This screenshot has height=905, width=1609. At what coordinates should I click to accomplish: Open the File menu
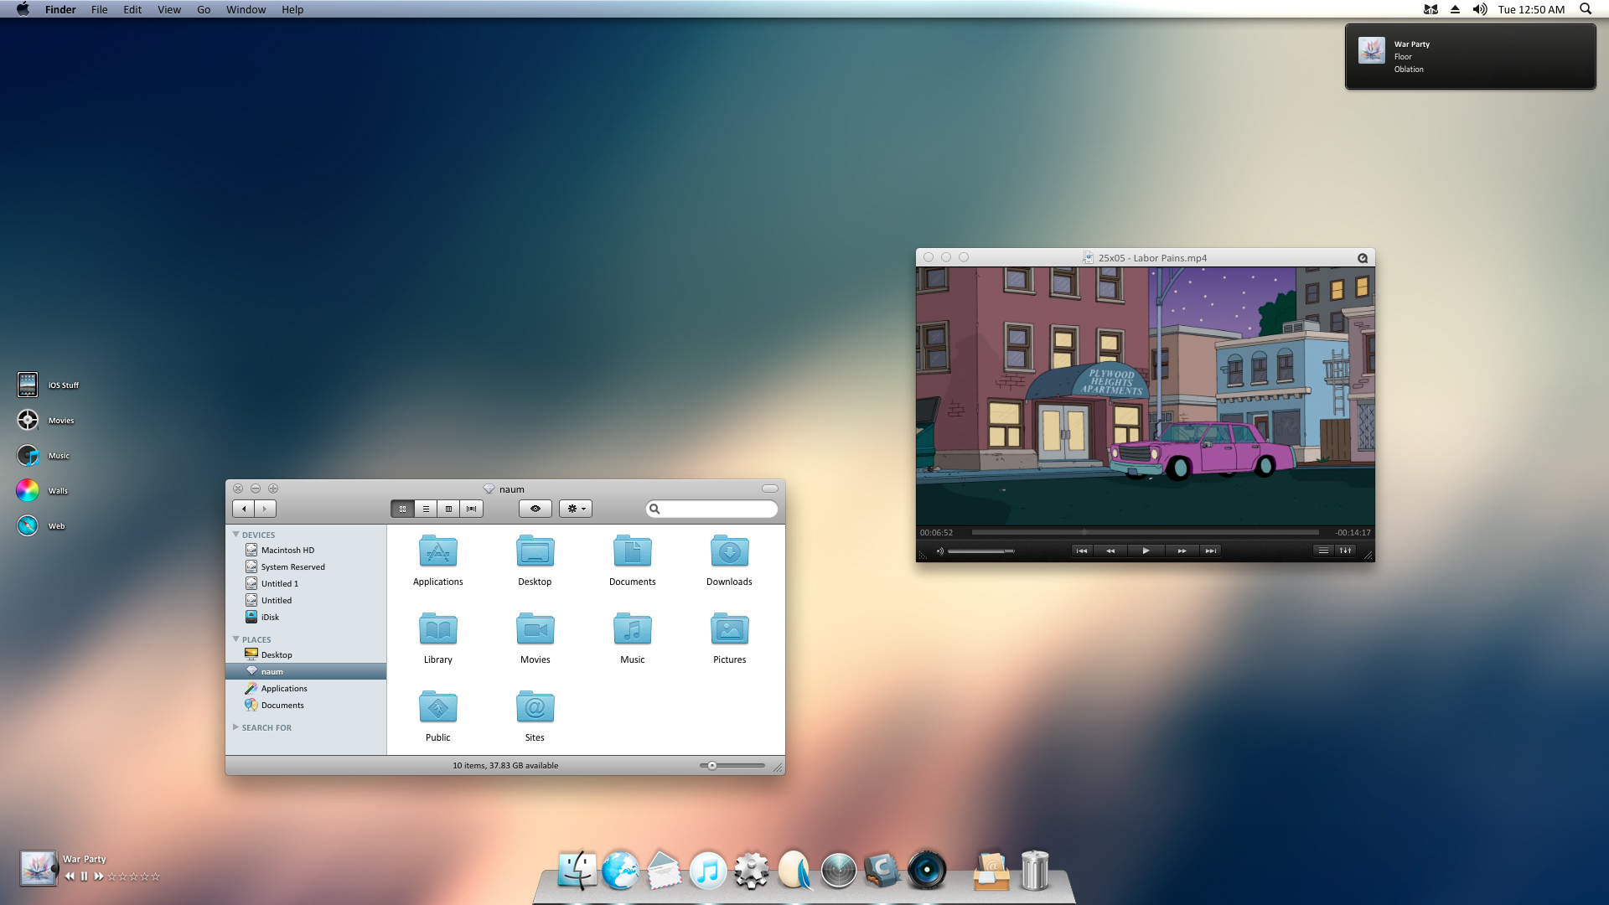[x=99, y=9]
